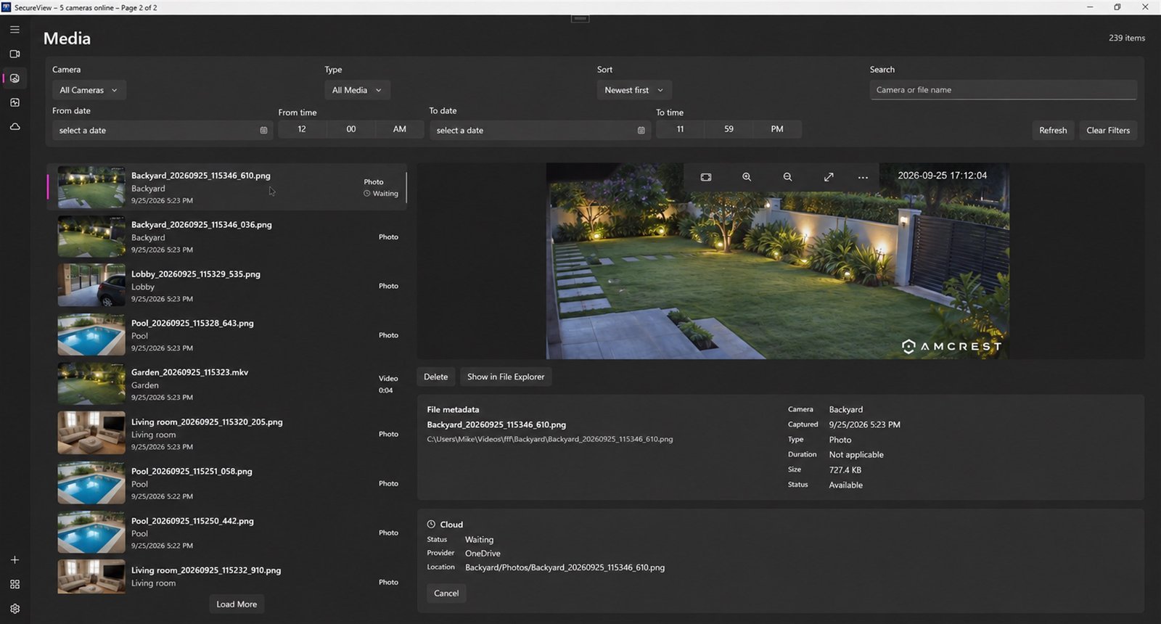Expand the preview to full screen
This screenshot has height=624, width=1161.
coord(829,177)
